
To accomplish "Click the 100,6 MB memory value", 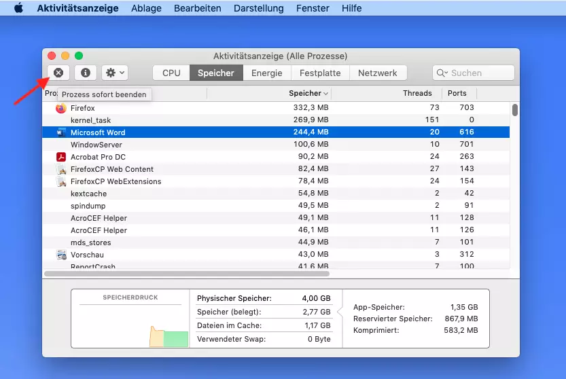I will tap(311, 145).
